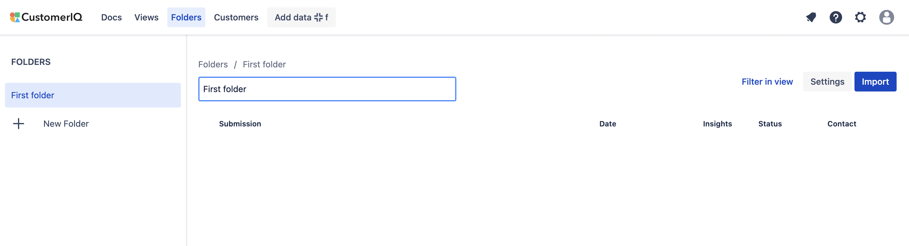Viewport: 909px width, 246px height.
Task: Go to the Docs tab
Action: pyautogui.click(x=111, y=17)
